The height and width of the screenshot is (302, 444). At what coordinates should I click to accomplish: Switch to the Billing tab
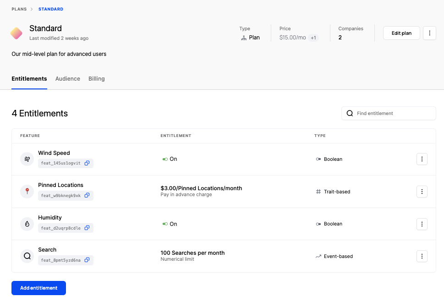coord(97,79)
